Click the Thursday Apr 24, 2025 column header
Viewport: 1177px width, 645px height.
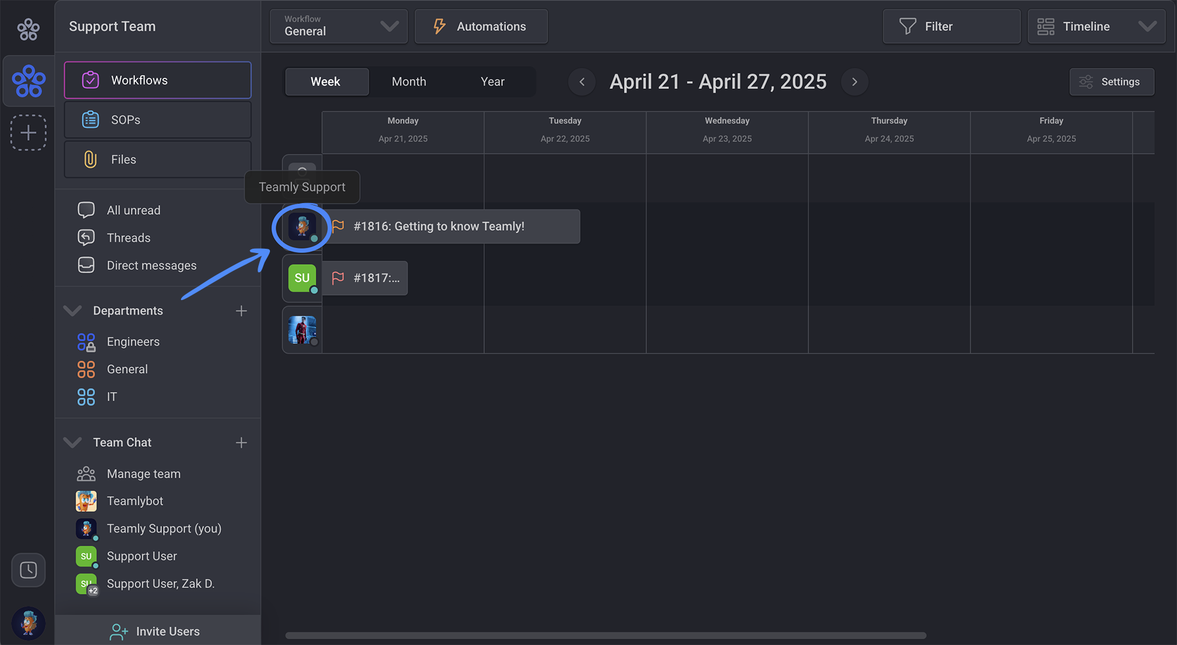coord(889,132)
